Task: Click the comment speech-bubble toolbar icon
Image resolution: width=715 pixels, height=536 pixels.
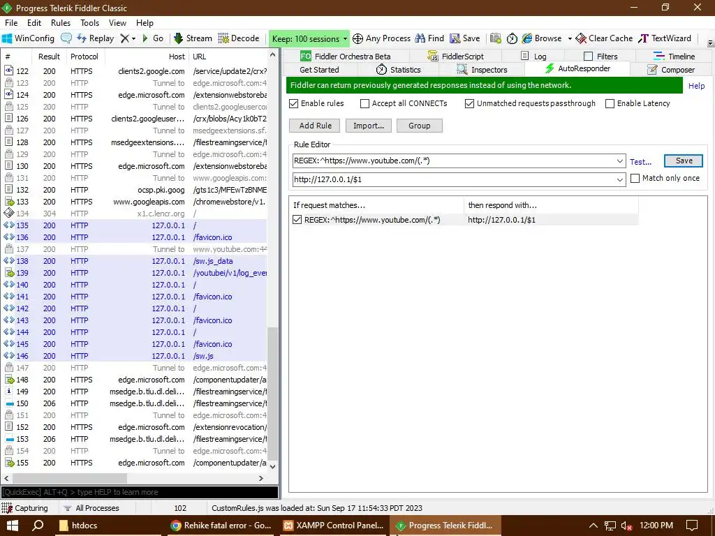Action: pos(66,38)
